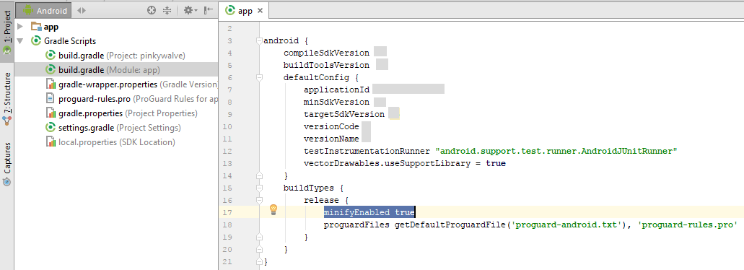Image resolution: width=744 pixels, height=270 pixels.
Task: Expand the app module tree node
Action: (19, 27)
